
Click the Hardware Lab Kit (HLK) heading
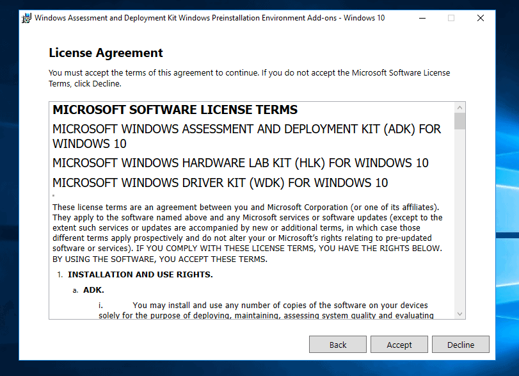[x=240, y=163]
